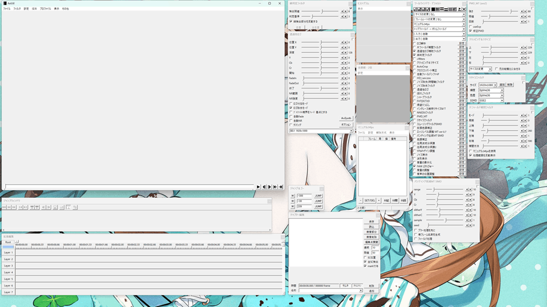Open 表示 menu in Histogram window

360,9
